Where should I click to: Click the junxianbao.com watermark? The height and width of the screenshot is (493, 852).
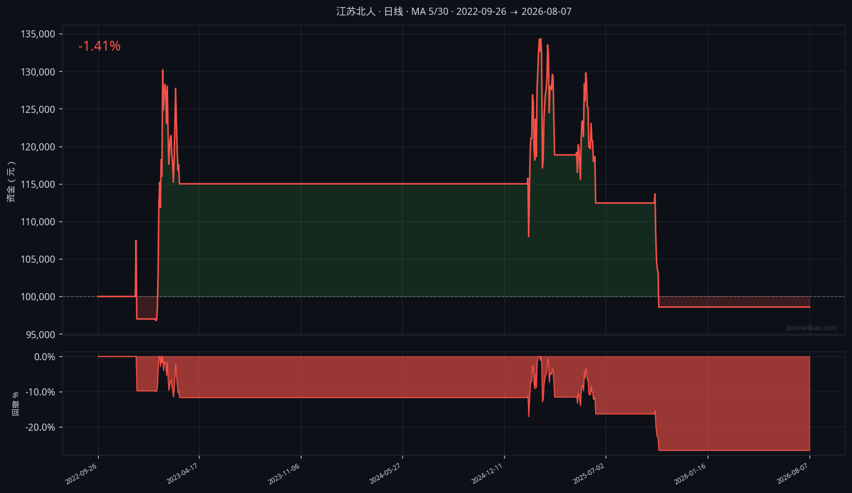(x=811, y=328)
